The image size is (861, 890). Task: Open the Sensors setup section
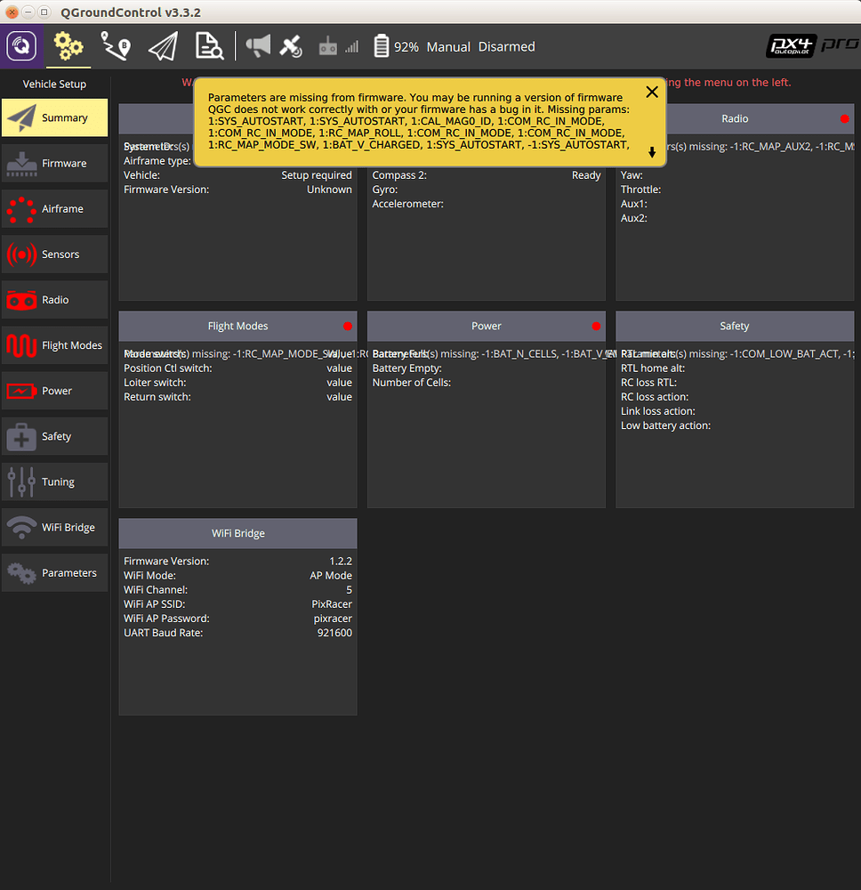(54, 254)
